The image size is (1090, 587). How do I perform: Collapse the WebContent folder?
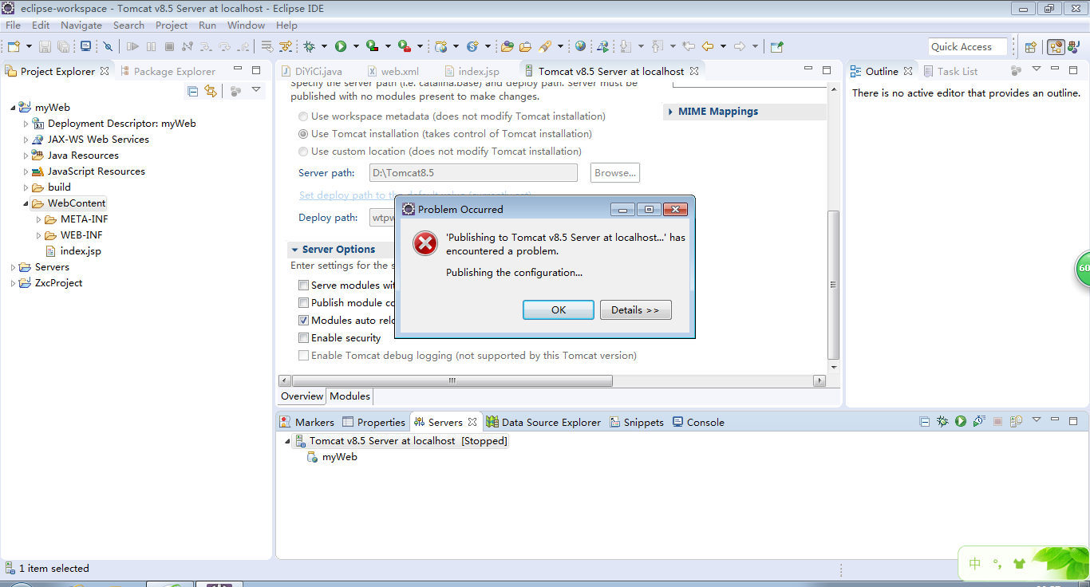click(x=26, y=203)
